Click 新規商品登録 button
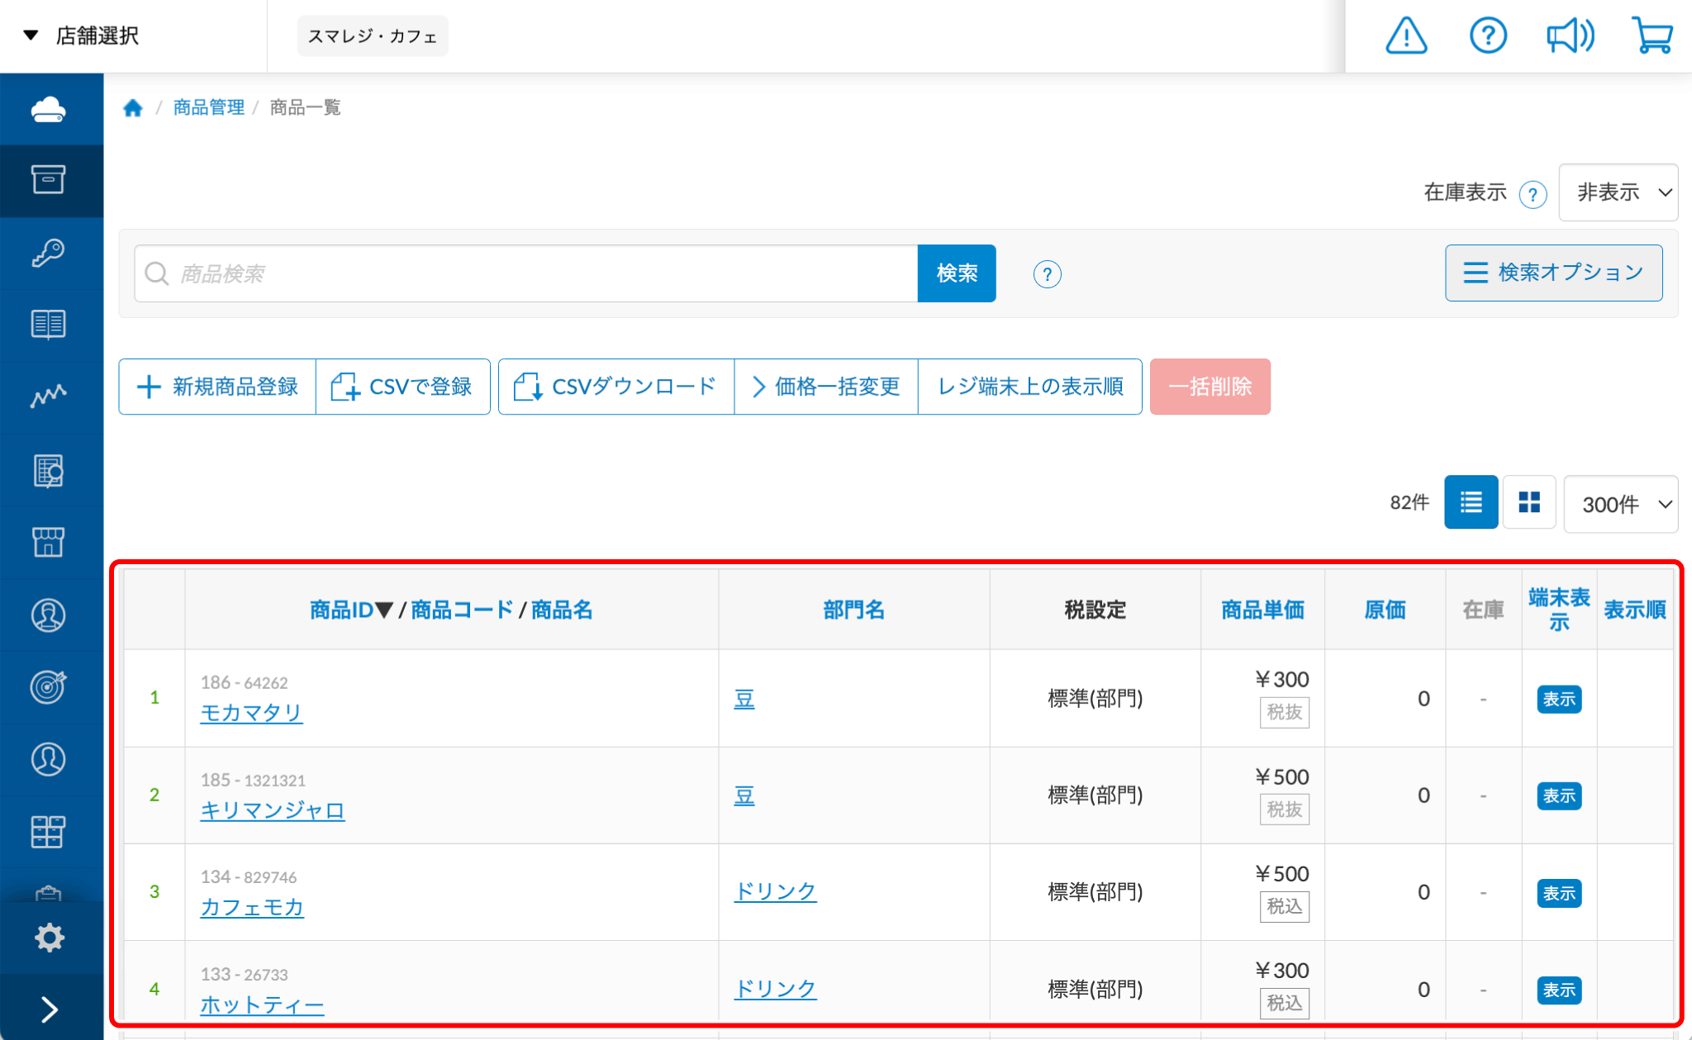1692x1040 pixels. 217,387
